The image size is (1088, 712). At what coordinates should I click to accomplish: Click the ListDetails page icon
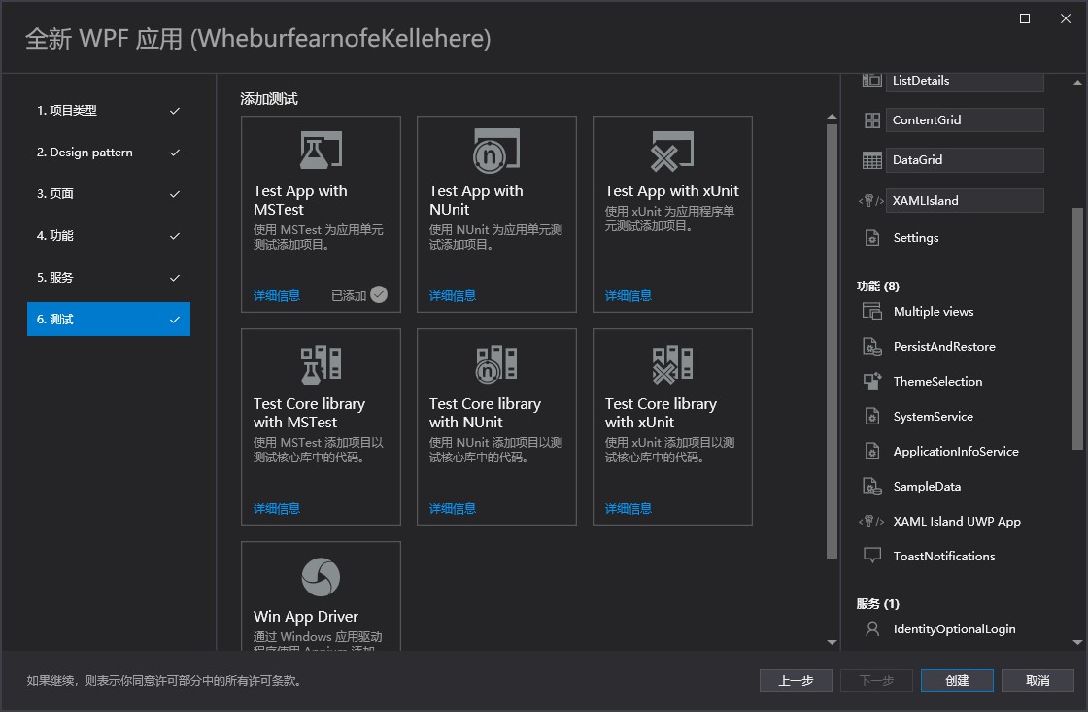point(872,81)
